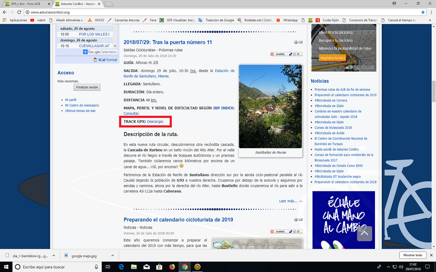
Task: Show hidden bookmarks with chevron
Action: click(x=430, y=20)
